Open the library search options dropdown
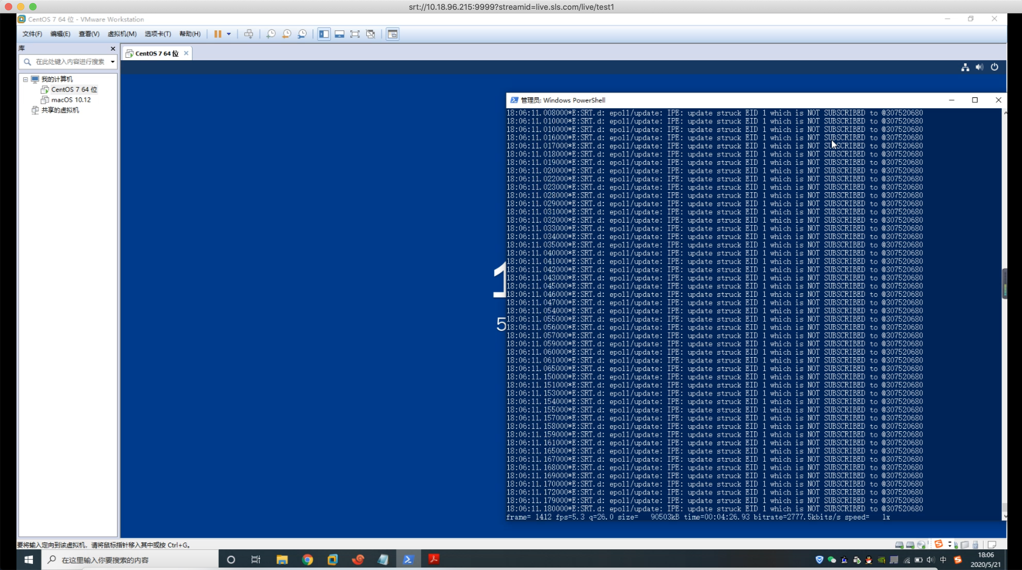The image size is (1022, 570). (x=112, y=62)
